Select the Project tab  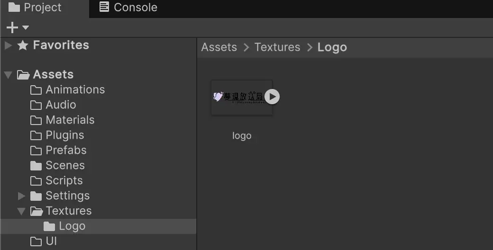click(x=35, y=7)
